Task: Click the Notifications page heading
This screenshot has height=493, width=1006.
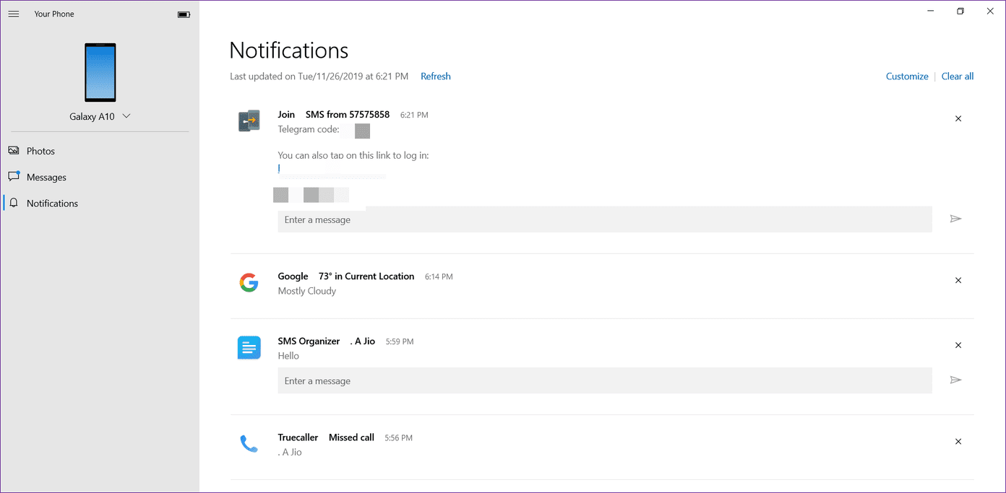Action: 289,51
